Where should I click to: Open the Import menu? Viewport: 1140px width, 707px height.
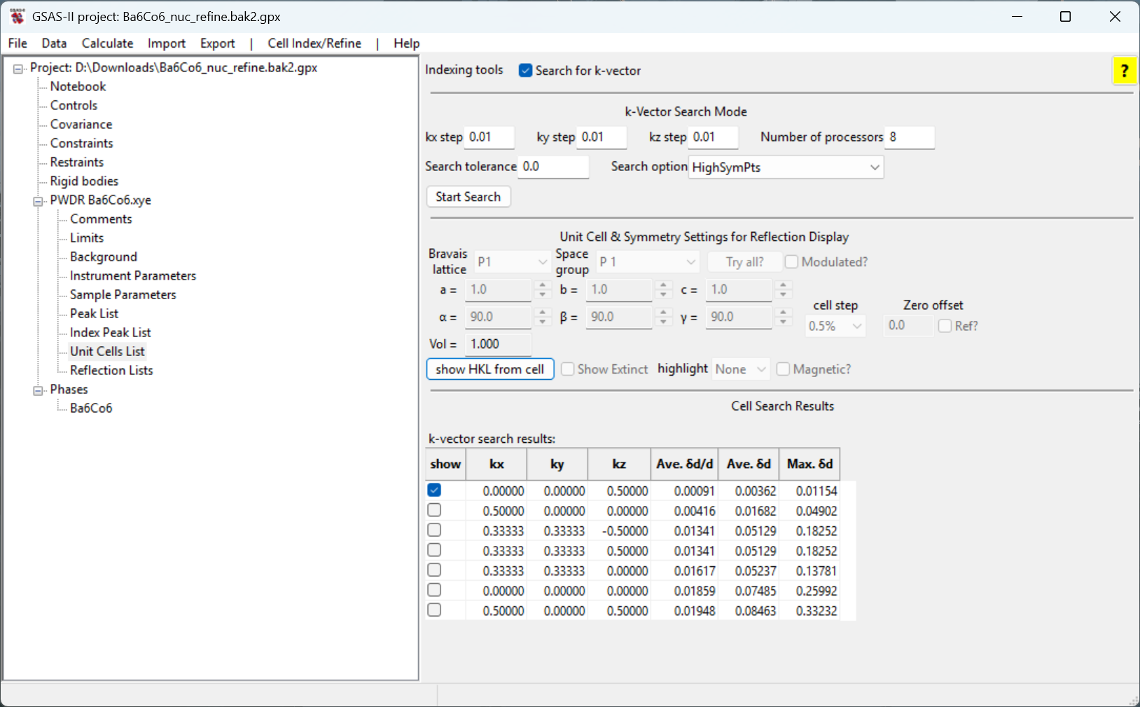tap(167, 43)
